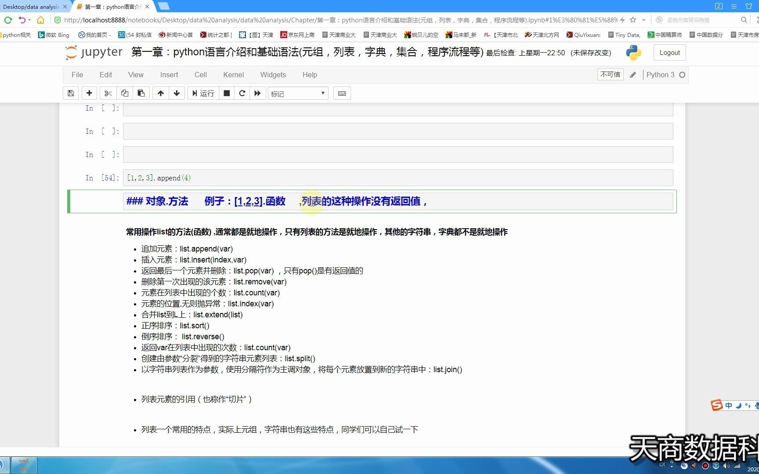This screenshot has width=759, height=474.
Task: Switch input method via CH language indicator
Action: (662, 465)
